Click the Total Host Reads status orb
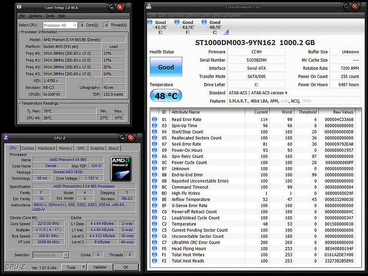The width and height of the screenshot is (368, 276). (155, 261)
